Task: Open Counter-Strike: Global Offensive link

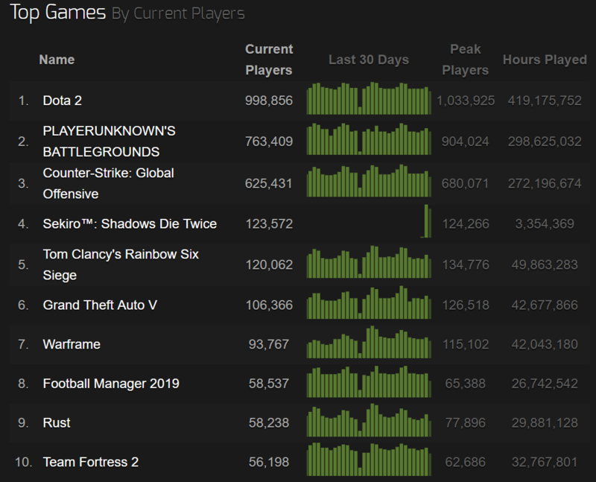Action: point(108,183)
